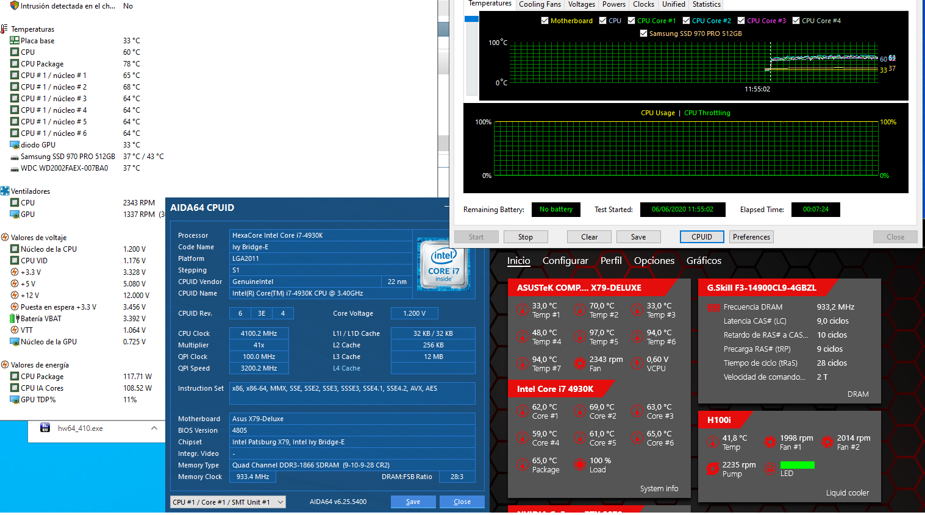Open the Statistics tab
The width and height of the screenshot is (925, 515).
pos(706,4)
